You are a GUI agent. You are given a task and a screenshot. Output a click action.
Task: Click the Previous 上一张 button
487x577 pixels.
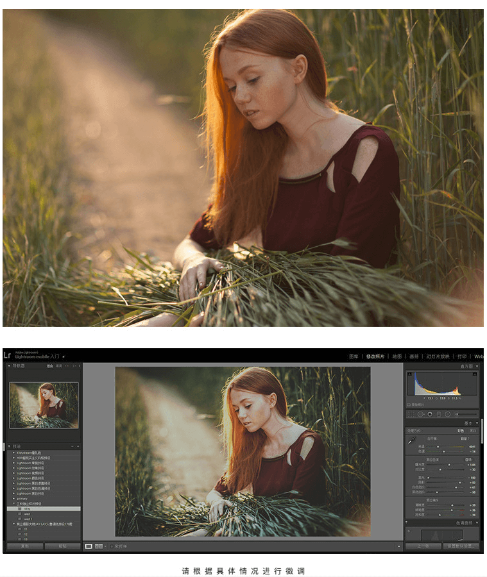click(423, 546)
